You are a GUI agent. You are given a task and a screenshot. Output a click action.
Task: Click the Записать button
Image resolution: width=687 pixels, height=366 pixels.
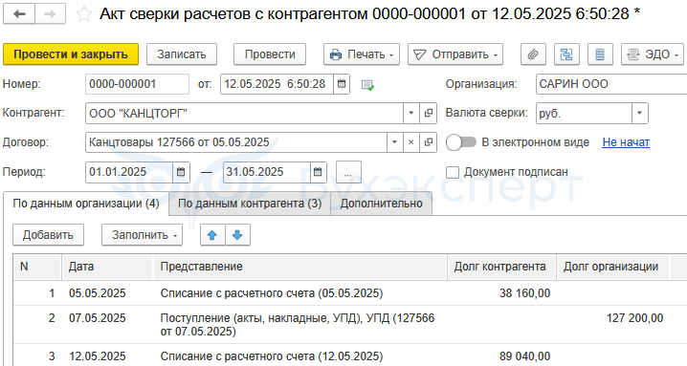[x=182, y=54]
